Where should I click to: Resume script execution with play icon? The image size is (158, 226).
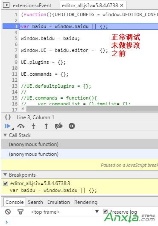click(x=8, y=126)
